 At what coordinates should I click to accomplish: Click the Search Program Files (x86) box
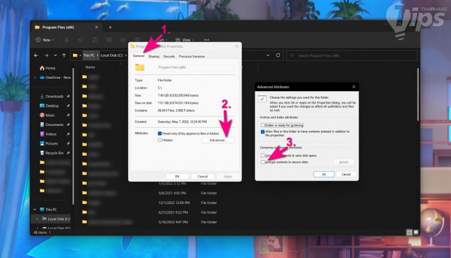[352, 55]
